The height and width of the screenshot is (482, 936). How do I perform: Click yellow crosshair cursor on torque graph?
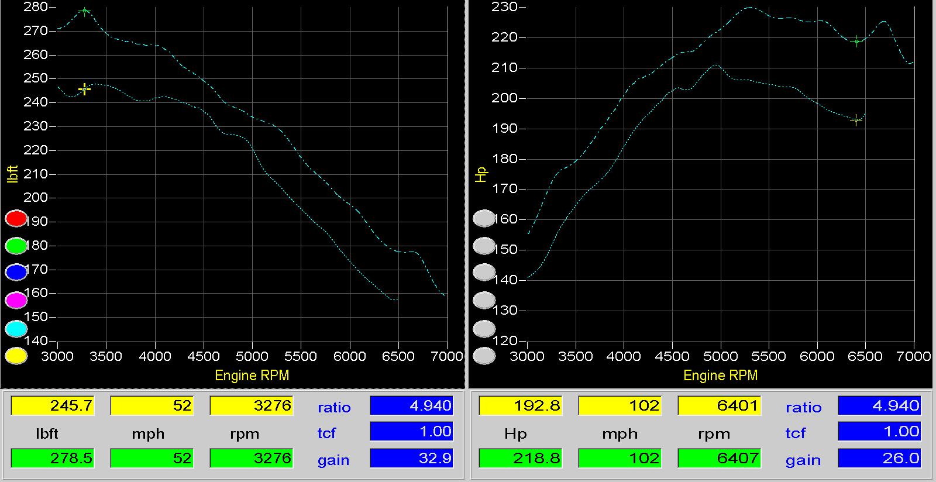(84, 89)
